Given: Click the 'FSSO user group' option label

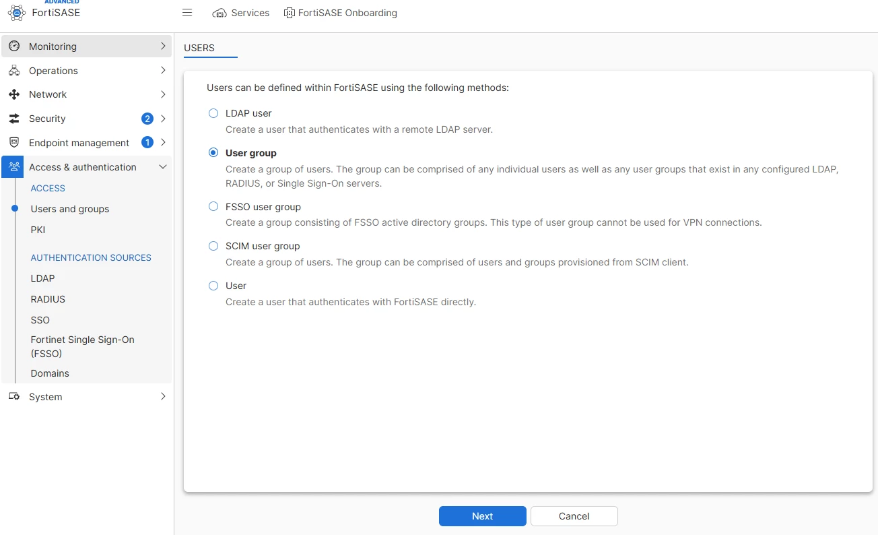Looking at the screenshot, I should [263, 207].
